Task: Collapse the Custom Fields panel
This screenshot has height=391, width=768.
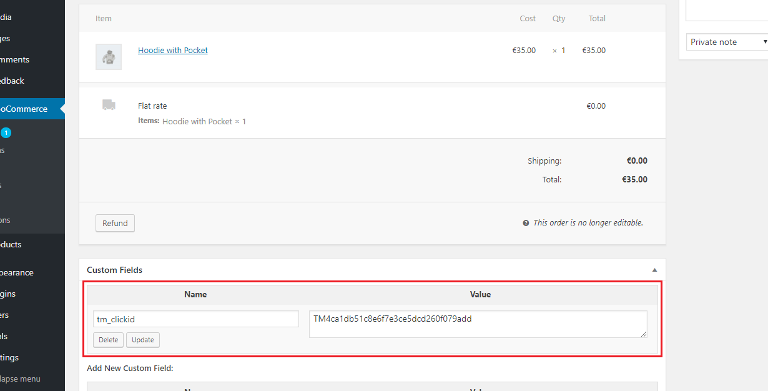Action: [654, 270]
